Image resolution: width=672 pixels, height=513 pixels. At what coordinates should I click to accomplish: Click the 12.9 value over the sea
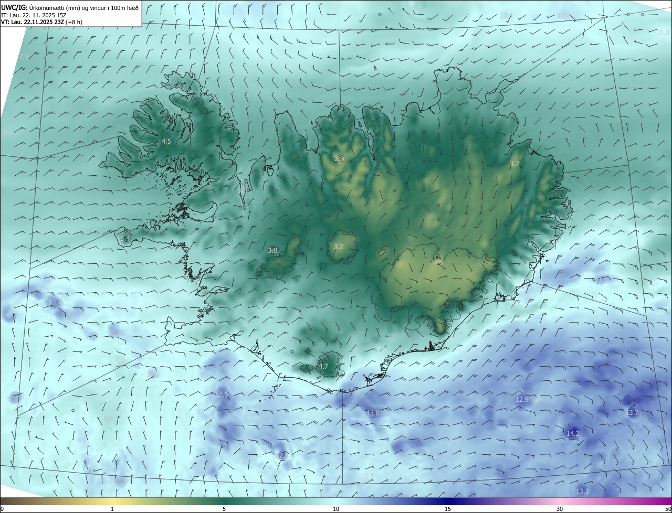[x=522, y=400]
